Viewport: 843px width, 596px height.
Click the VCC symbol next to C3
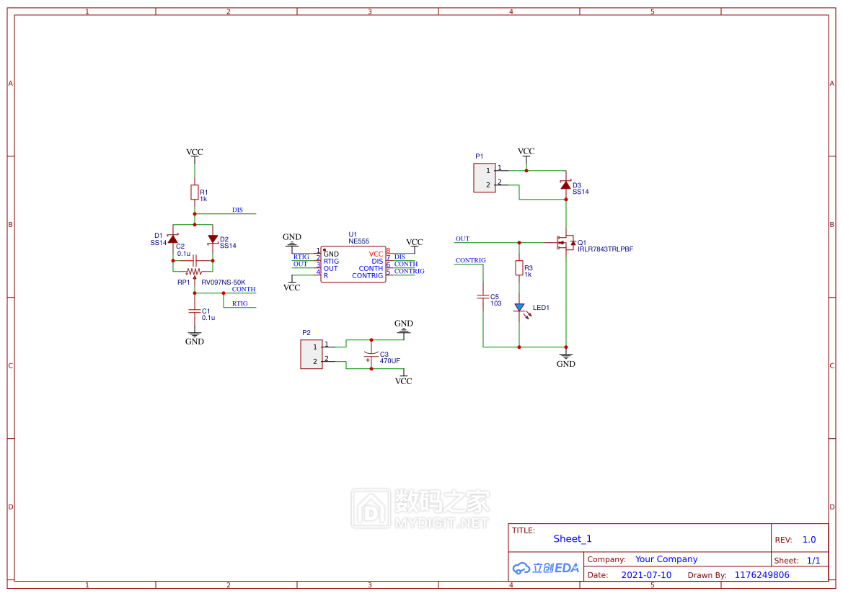point(404,378)
